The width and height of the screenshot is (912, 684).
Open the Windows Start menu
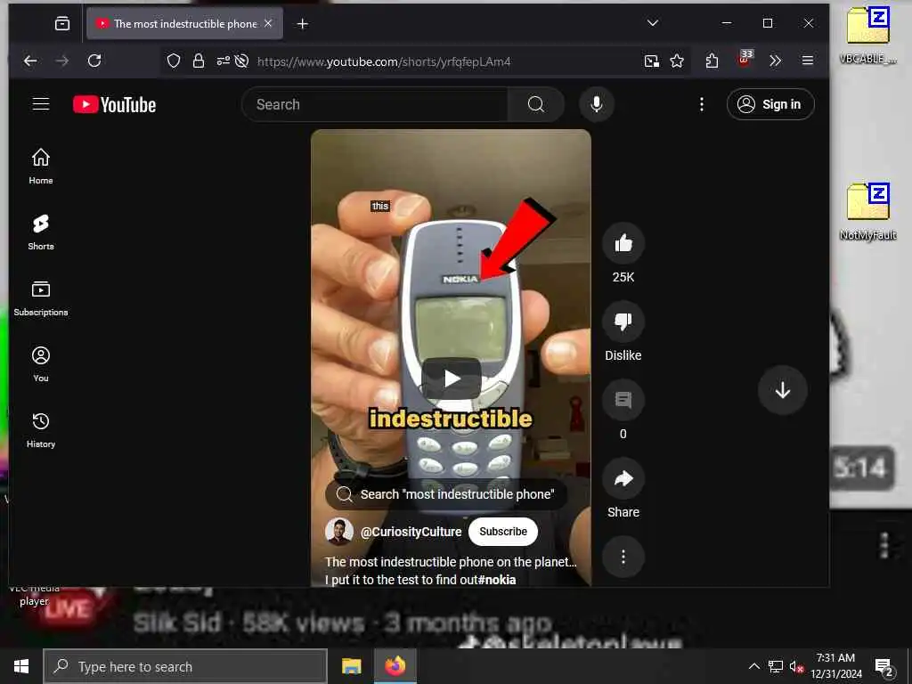21,666
